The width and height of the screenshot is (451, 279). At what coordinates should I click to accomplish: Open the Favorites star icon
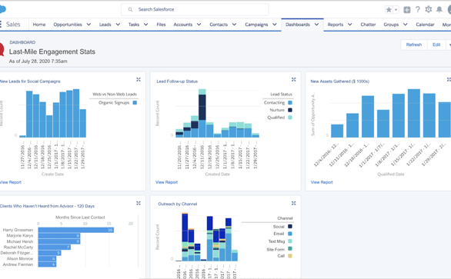[x=389, y=10]
